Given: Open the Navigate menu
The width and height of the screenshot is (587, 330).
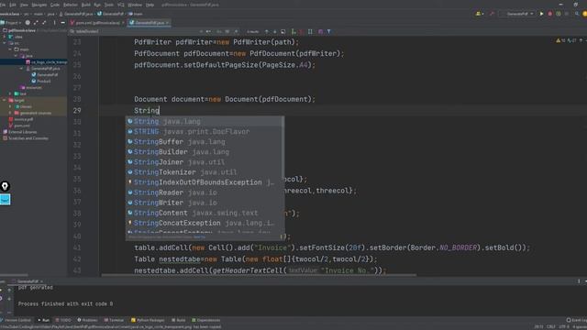Looking at the screenshot, I should tap(39, 5).
